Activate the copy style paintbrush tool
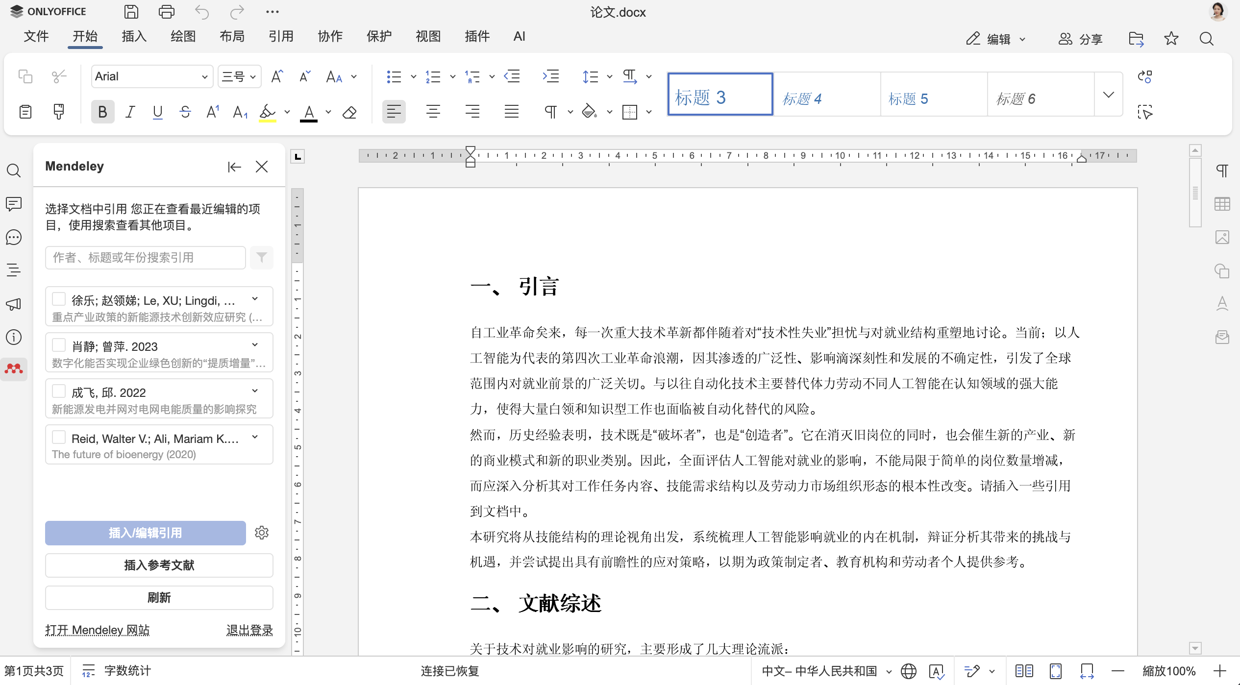Image resolution: width=1240 pixels, height=685 pixels. coord(59,112)
